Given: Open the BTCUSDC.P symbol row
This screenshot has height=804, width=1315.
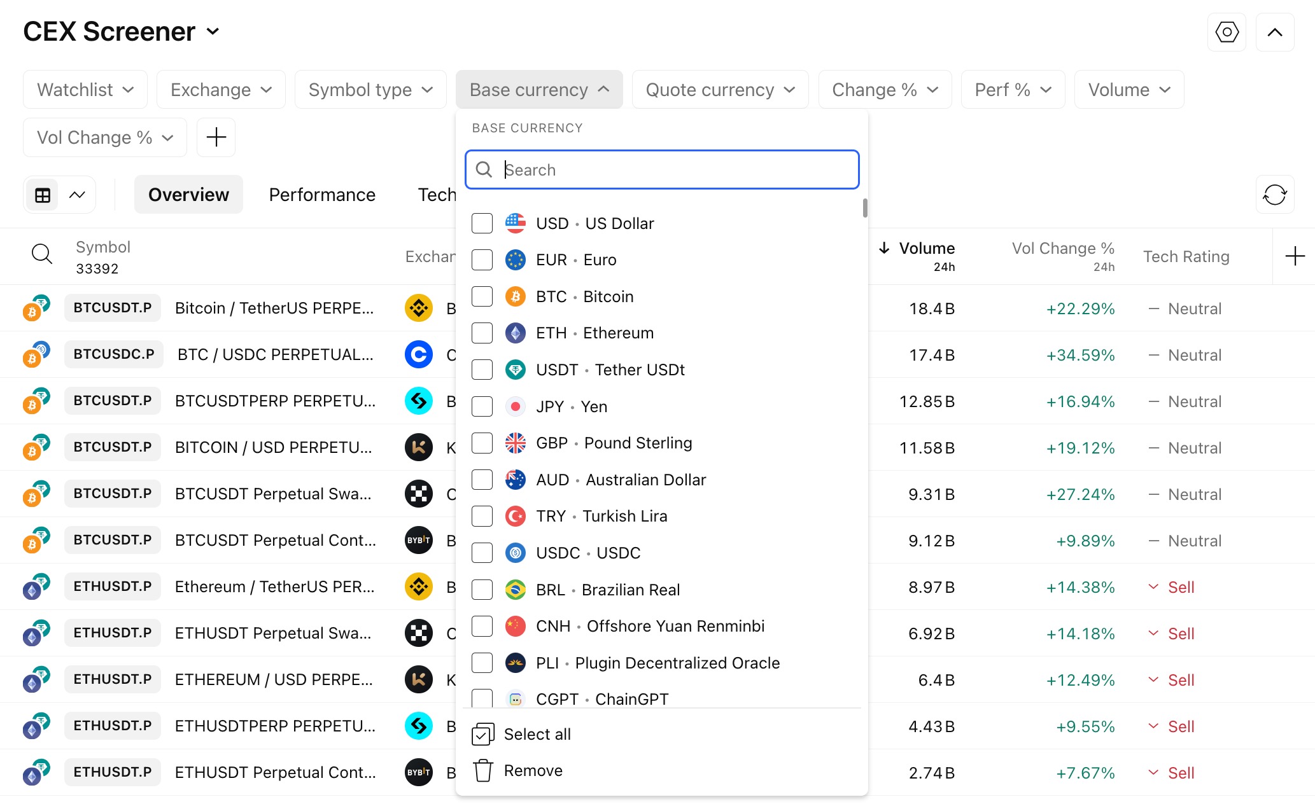Looking at the screenshot, I should tap(114, 354).
